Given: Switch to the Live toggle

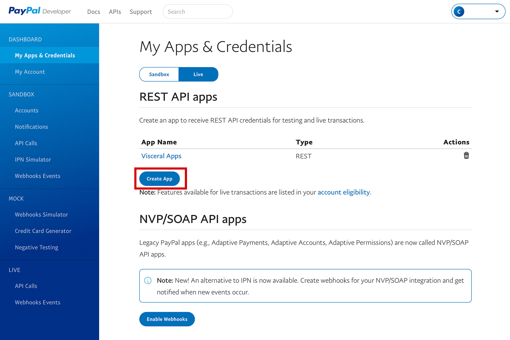Looking at the screenshot, I should point(198,74).
